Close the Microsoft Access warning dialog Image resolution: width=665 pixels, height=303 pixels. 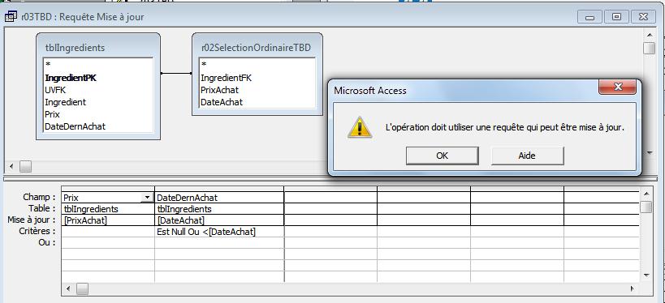click(x=617, y=87)
